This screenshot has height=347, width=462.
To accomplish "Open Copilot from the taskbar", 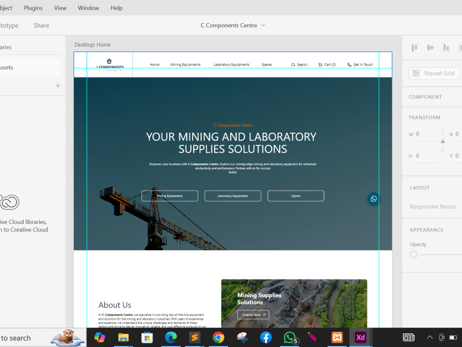I will coord(100,337).
